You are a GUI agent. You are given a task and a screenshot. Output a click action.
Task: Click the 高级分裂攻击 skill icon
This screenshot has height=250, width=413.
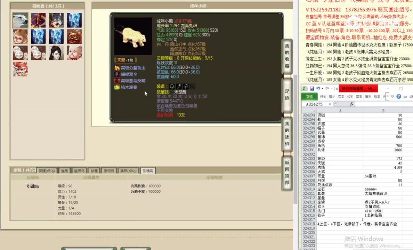117,68
